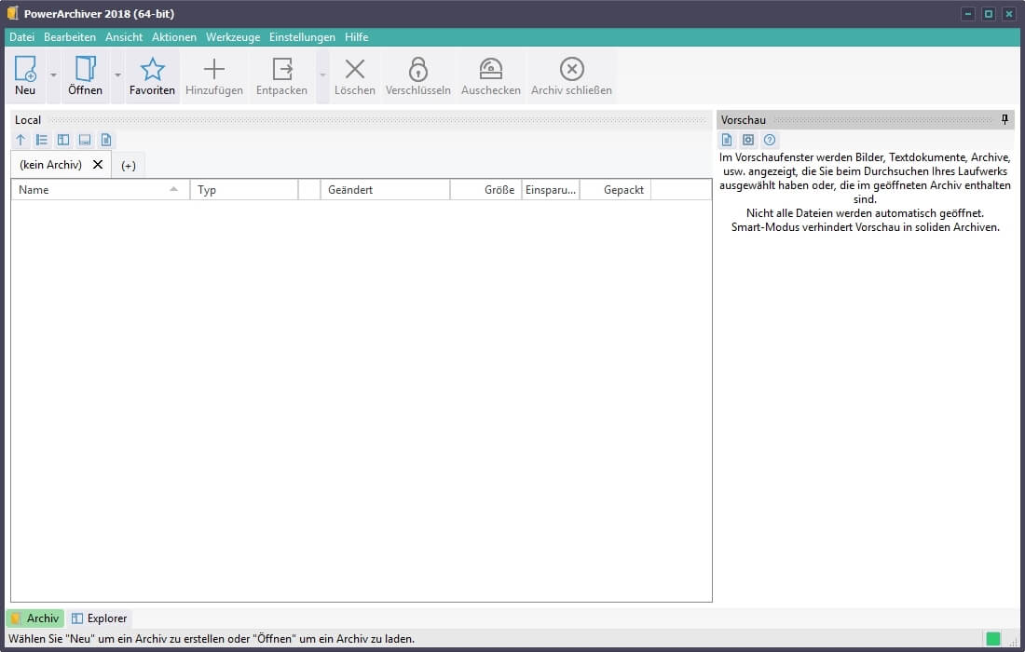
Task: Switch to the Explorer tab
Action: click(x=100, y=618)
